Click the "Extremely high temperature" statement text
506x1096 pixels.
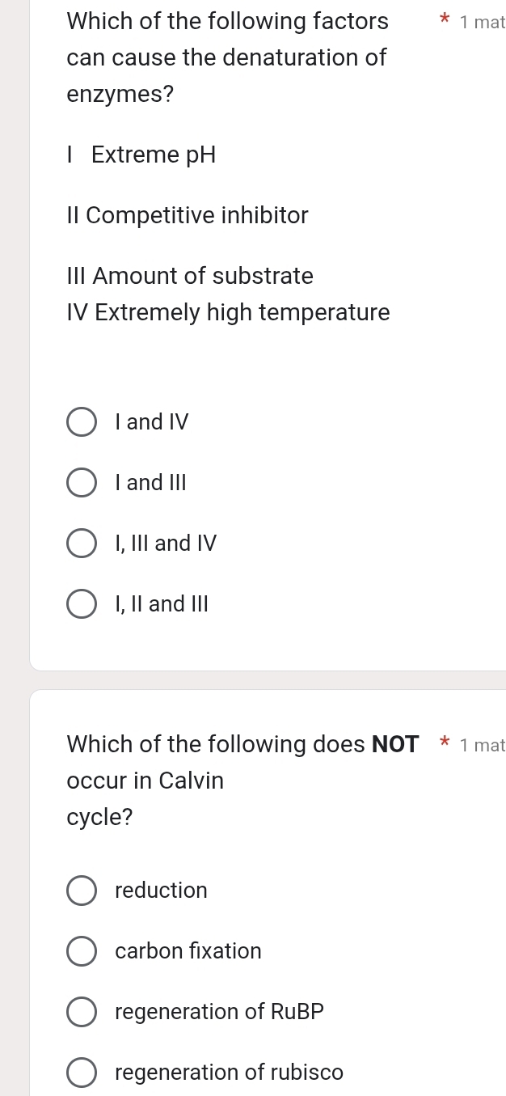(228, 312)
